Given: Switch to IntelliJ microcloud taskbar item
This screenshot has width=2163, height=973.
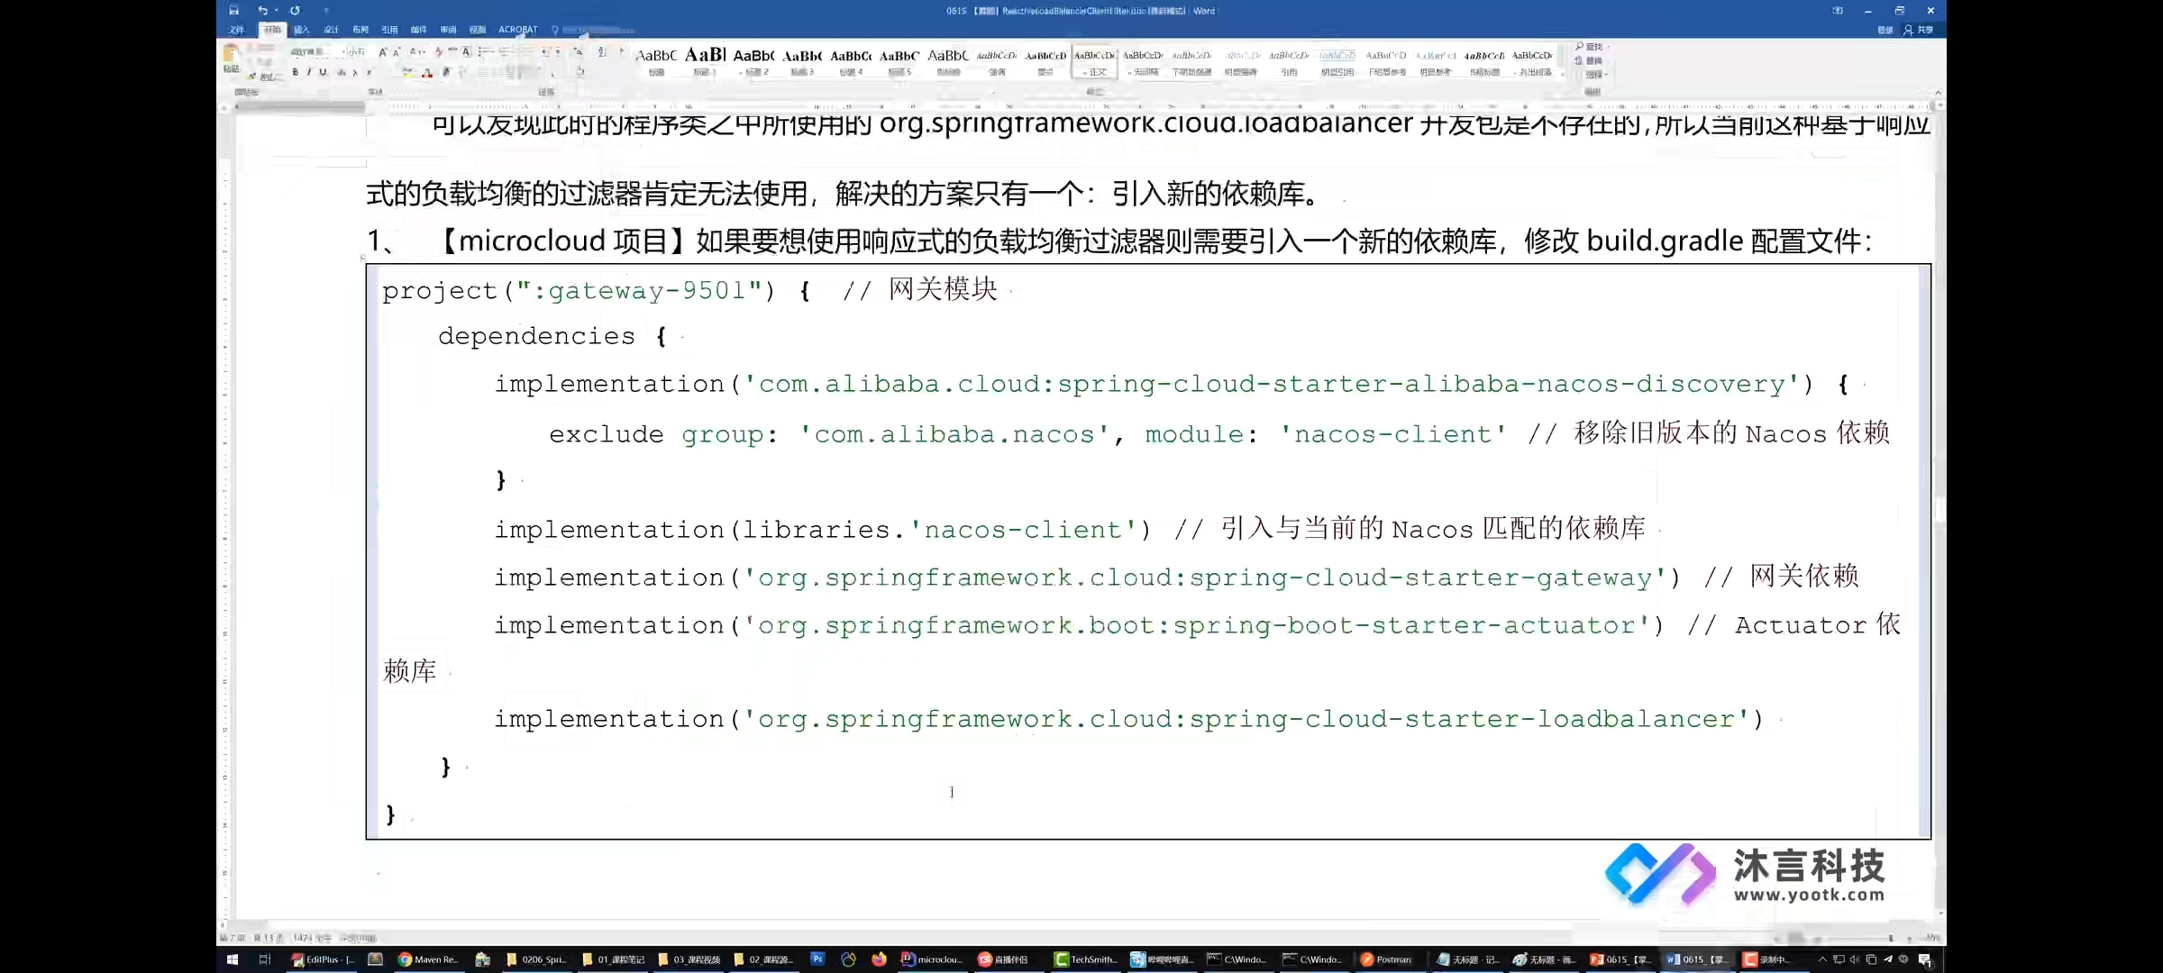Looking at the screenshot, I should pos(934,959).
